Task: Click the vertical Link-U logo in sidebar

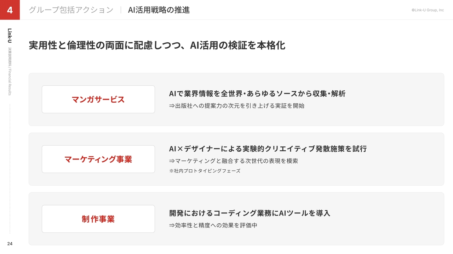Action: (10, 36)
